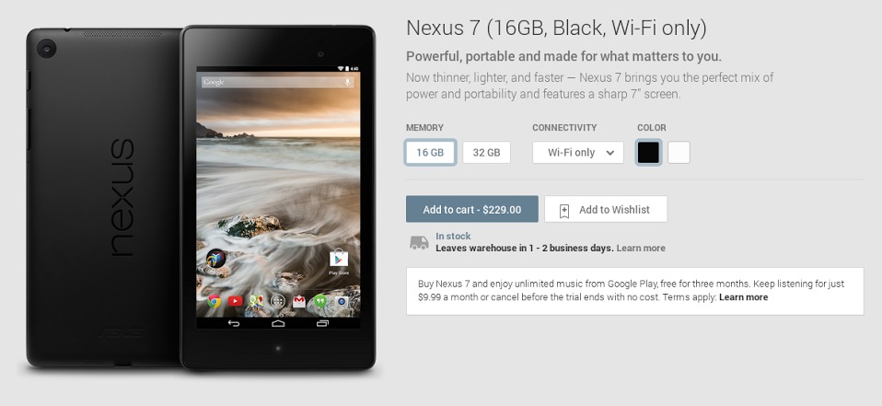Choose the white color swatch
The image size is (882, 406).
coord(679,153)
